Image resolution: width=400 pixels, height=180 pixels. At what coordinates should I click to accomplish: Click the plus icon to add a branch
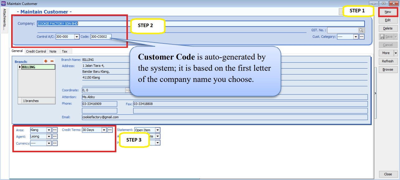46,61
